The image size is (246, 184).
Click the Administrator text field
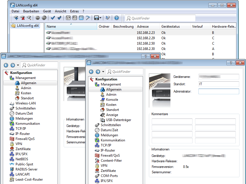click(x=219, y=91)
